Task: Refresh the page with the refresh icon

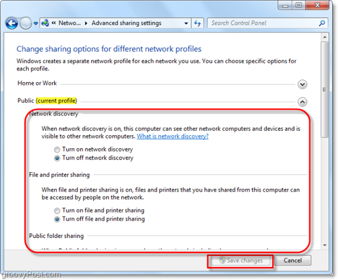Action: 198,23
